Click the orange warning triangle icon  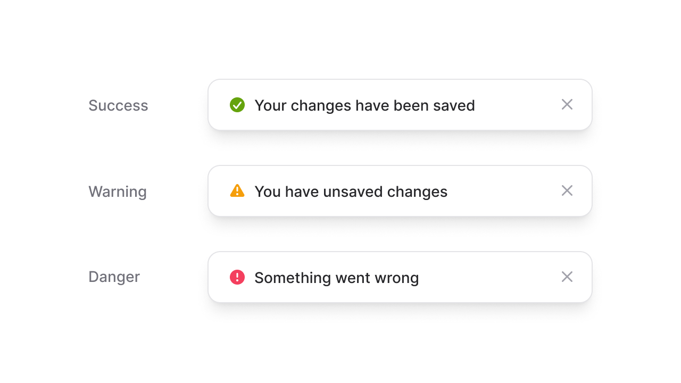pyautogui.click(x=237, y=191)
